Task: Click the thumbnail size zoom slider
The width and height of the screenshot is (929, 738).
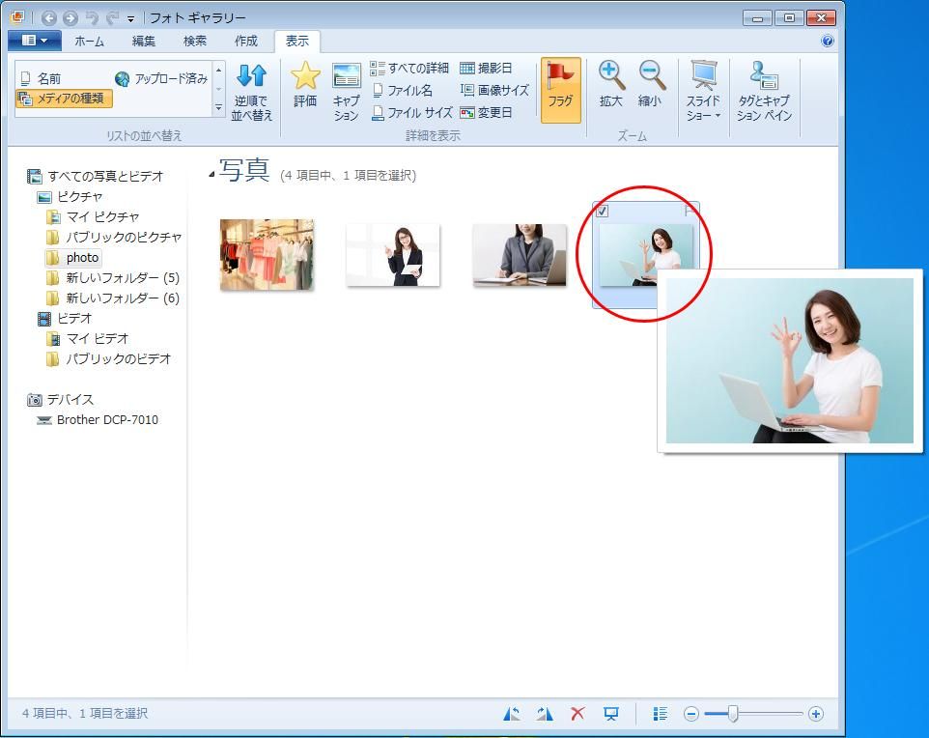Action: click(733, 714)
